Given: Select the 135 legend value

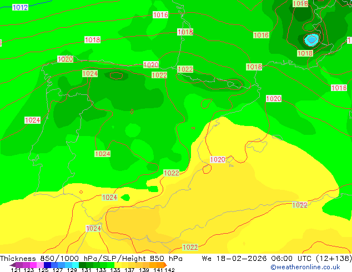Looking at the screenshot, I should (115, 270).
